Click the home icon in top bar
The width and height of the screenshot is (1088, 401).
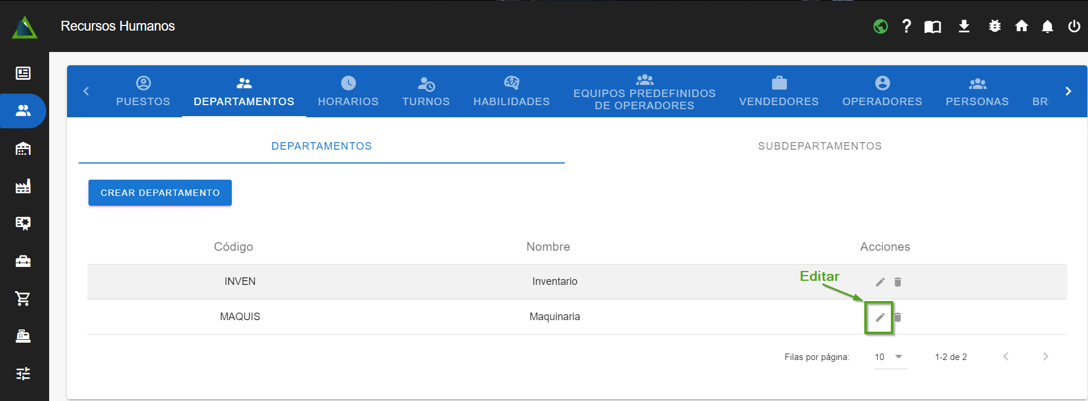[1022, 26]
